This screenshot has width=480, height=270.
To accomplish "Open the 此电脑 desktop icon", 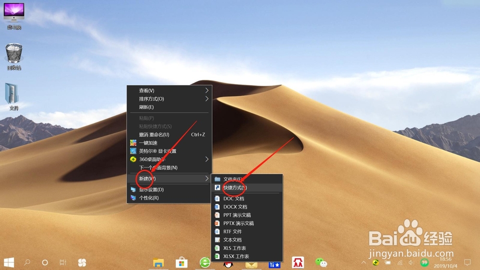I will click(x=14, y=16).
